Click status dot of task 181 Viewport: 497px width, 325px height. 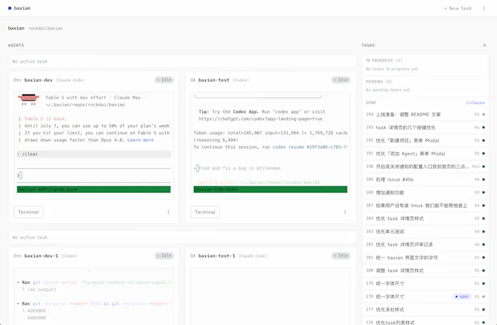coord(483,257)
